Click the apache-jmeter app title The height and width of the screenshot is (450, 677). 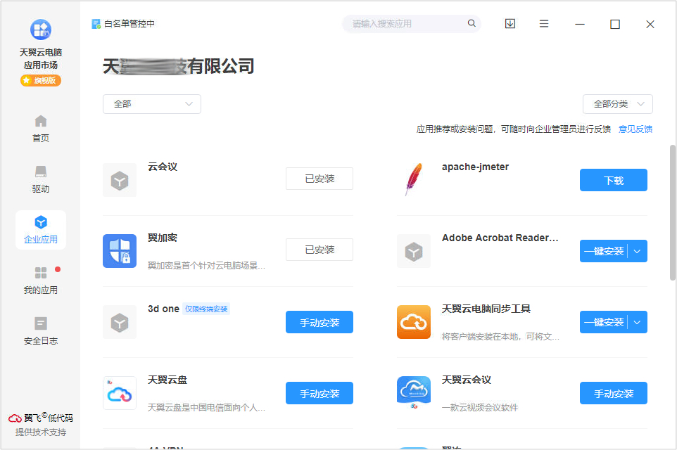click(x=475, y=167)
